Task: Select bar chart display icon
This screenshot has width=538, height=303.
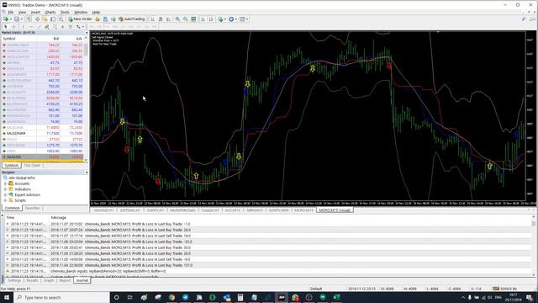Action: (x=152, y=19)
